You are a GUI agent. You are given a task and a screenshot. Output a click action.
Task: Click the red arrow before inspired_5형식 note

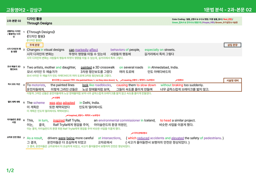click(x=67, y=116)
